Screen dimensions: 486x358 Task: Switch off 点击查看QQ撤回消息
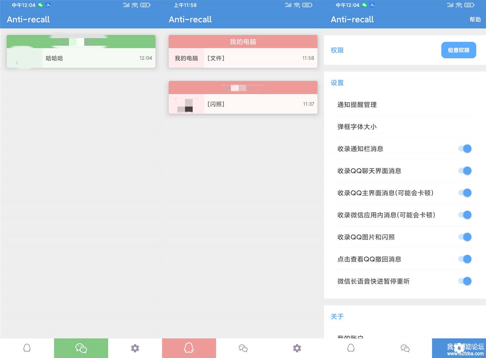click(x=465, y=259)
